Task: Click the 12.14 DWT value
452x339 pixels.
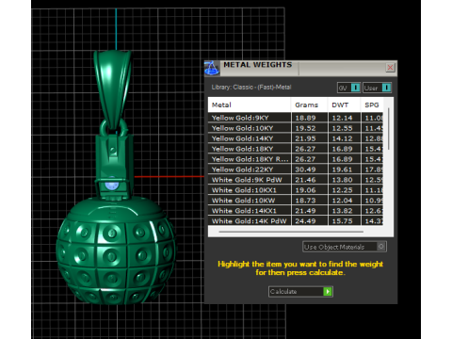Action: click(342, 118)
